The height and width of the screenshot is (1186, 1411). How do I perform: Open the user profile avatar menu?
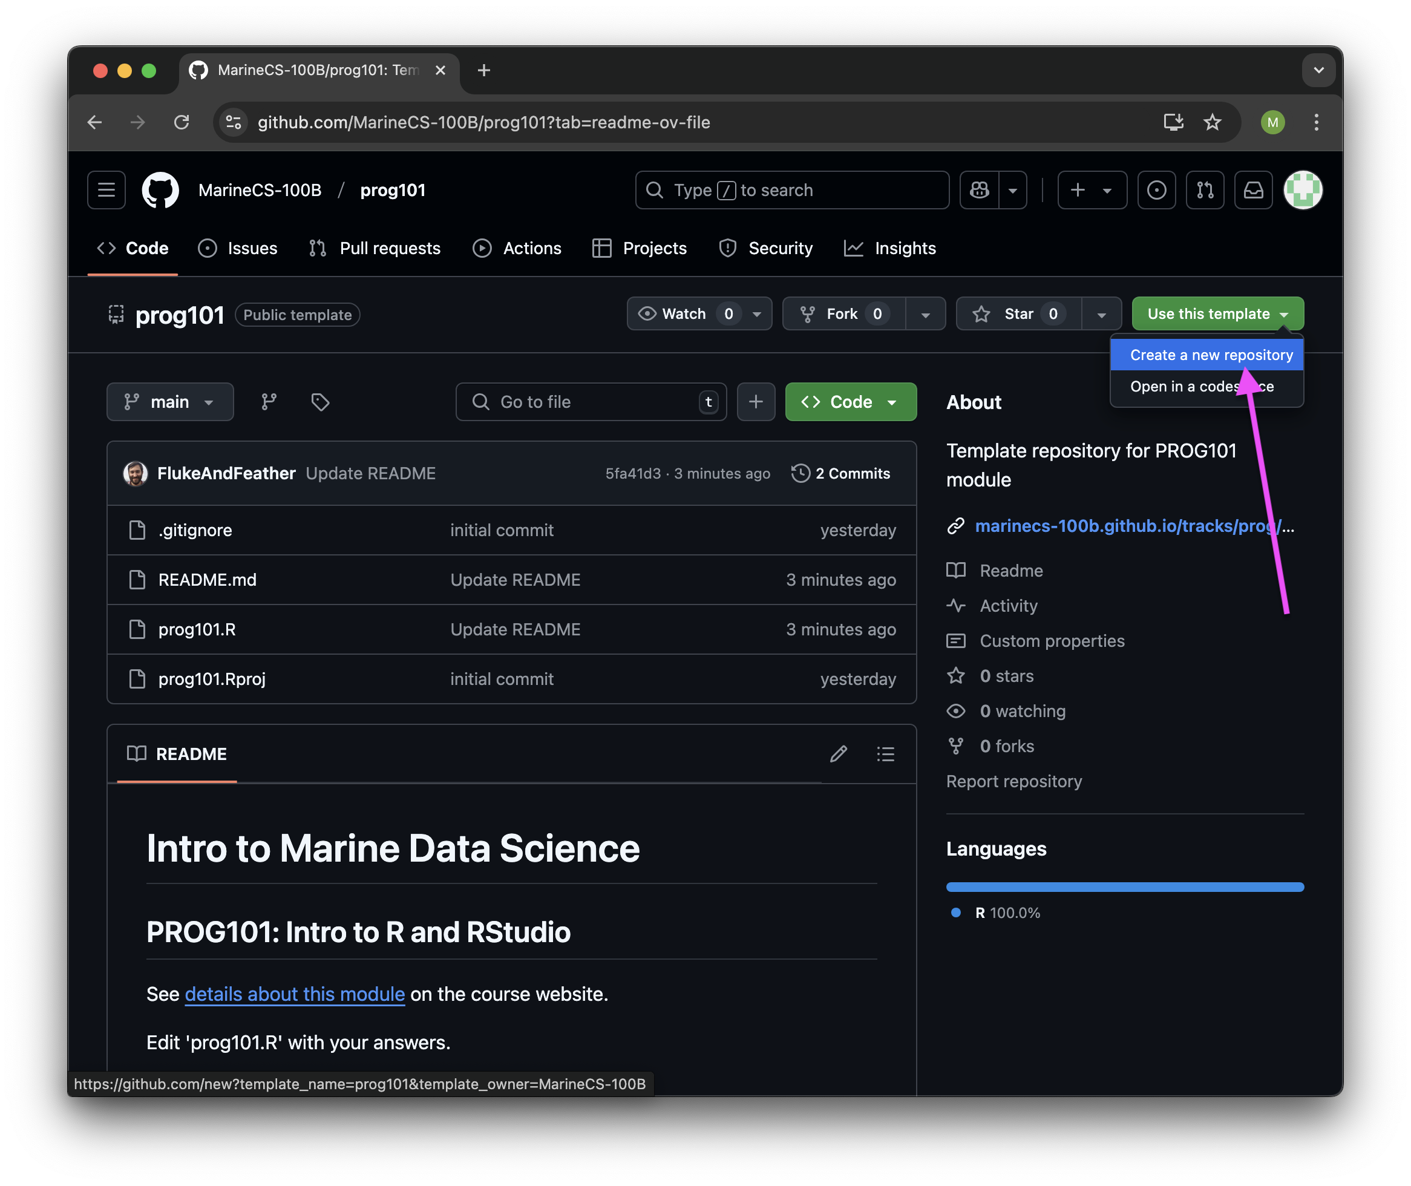coord(1303,190)
